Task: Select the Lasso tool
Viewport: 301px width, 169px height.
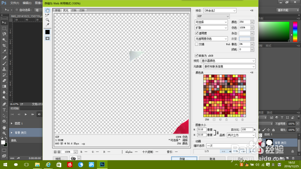Action: coord(4,34)
